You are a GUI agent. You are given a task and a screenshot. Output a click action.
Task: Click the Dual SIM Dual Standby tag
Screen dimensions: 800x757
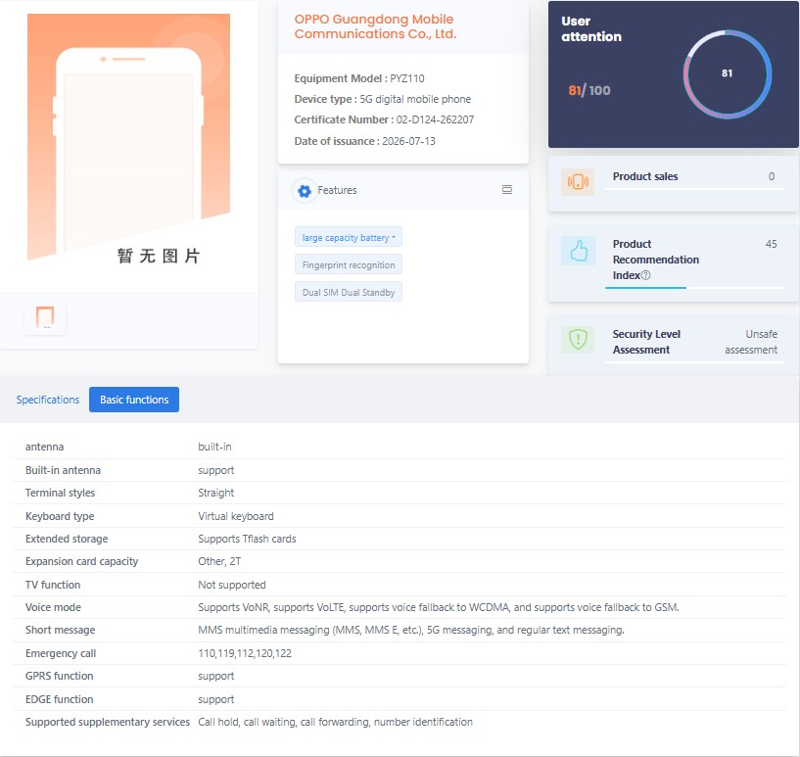349,292
